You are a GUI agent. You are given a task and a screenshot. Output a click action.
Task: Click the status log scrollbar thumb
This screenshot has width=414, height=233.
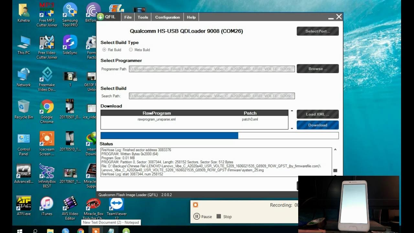[x=335, y=171]
